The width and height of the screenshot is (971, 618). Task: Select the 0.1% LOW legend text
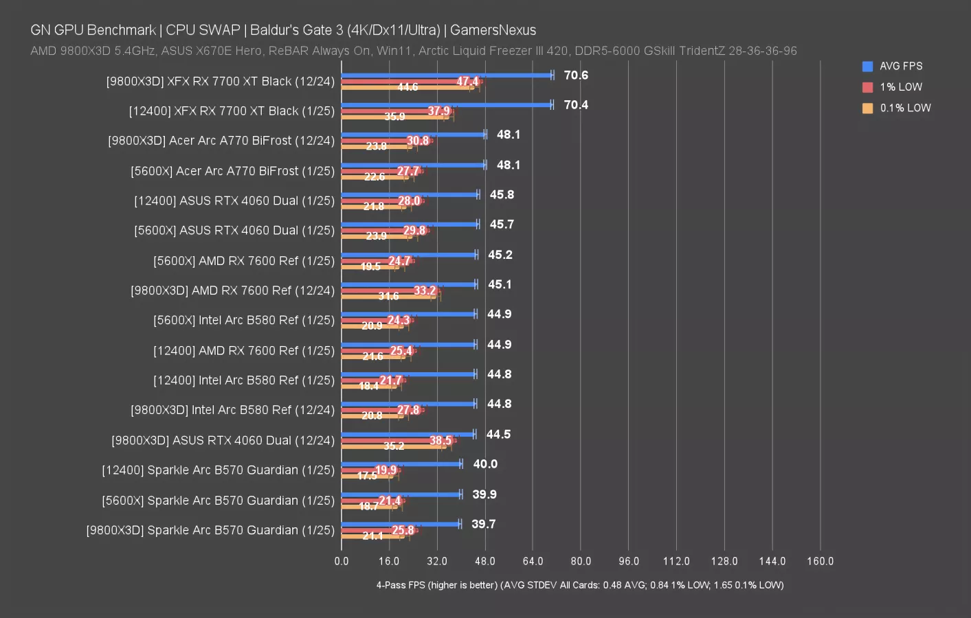point(905,108)
